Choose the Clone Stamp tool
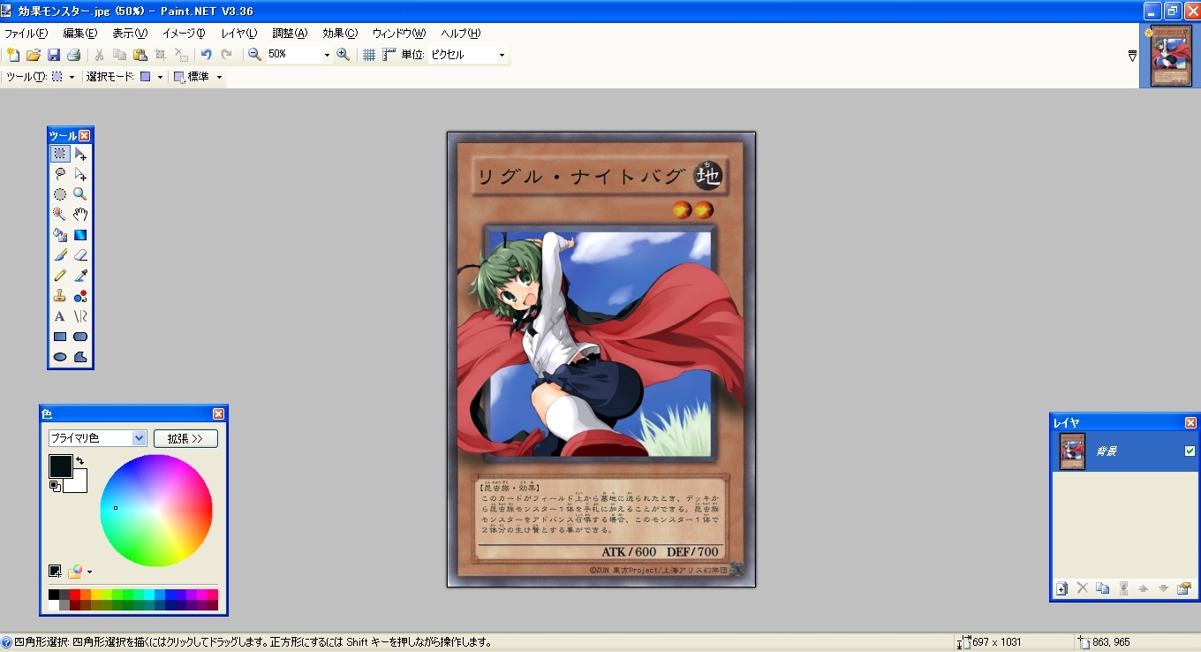Viewport: 1201px width, 652px height. [60, 296]
